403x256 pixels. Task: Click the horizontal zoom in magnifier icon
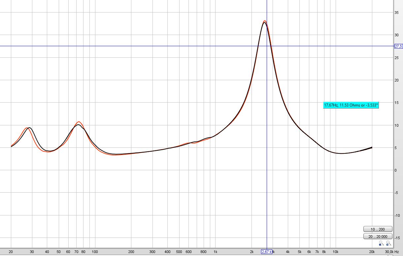click(x=388, y=243)
